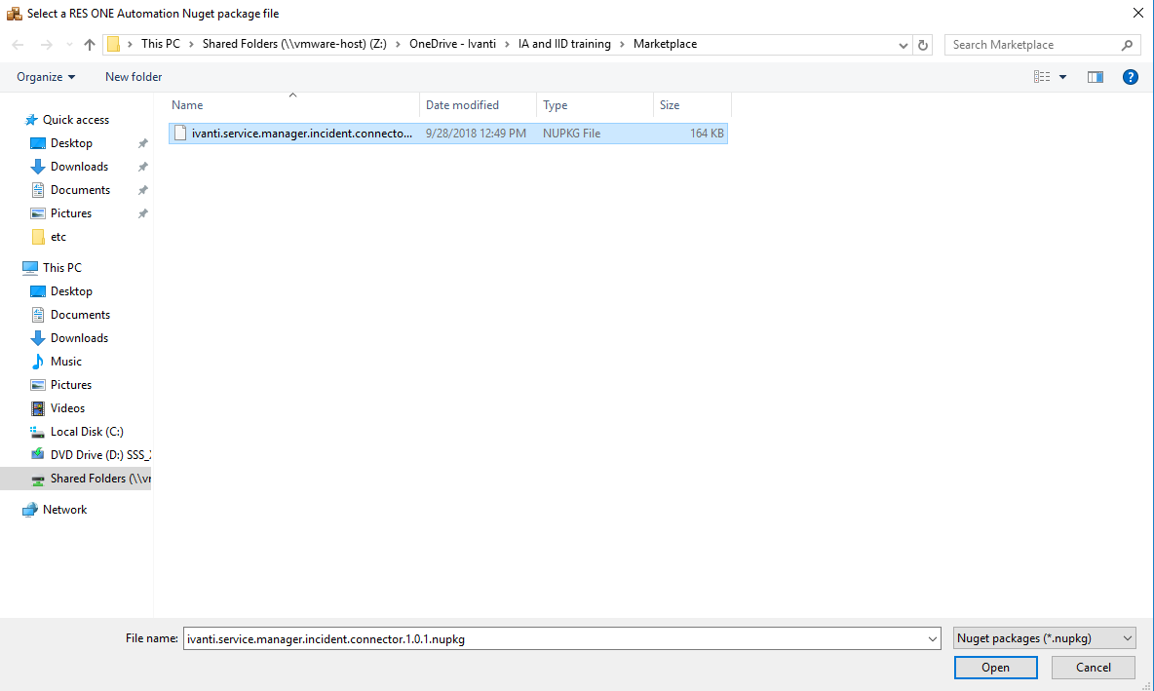
Task: Expand chevron after This PC breadcrumb
Action: click(x=191, y=44)
